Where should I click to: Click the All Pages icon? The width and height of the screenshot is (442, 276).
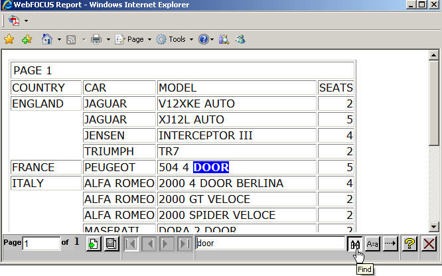click(x=111, y=243)
